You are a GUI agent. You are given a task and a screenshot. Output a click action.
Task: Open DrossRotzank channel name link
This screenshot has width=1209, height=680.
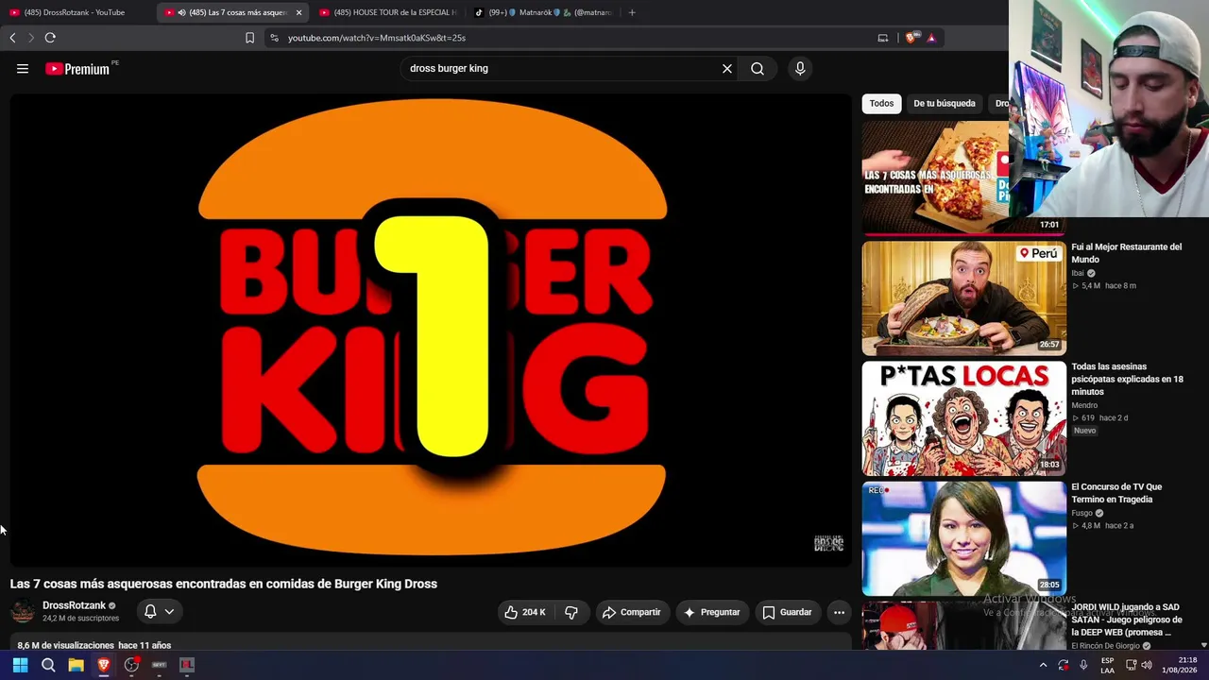tap(74, 605)
